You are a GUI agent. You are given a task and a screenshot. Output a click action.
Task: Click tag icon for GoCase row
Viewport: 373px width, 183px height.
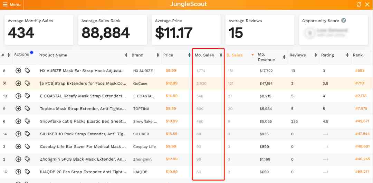[x=28, y=83]
